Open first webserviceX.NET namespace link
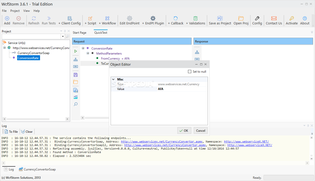 (x=246, y=142)
